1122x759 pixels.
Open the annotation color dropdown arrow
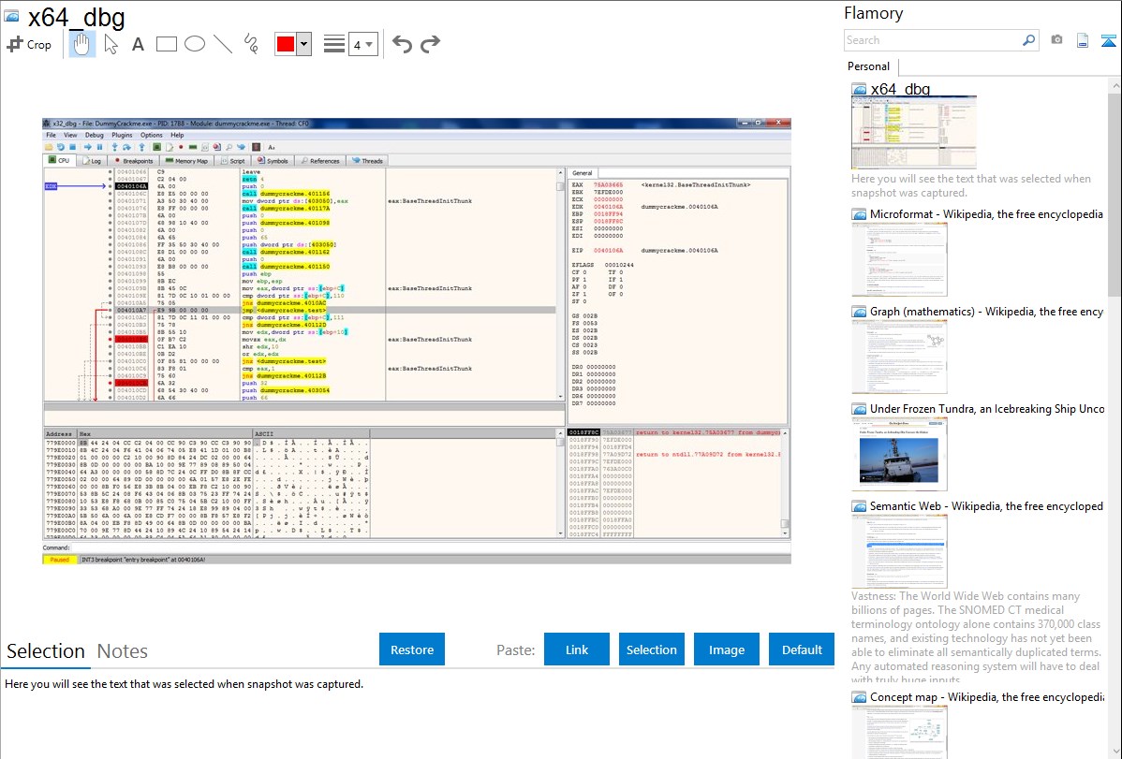[304, 44]
